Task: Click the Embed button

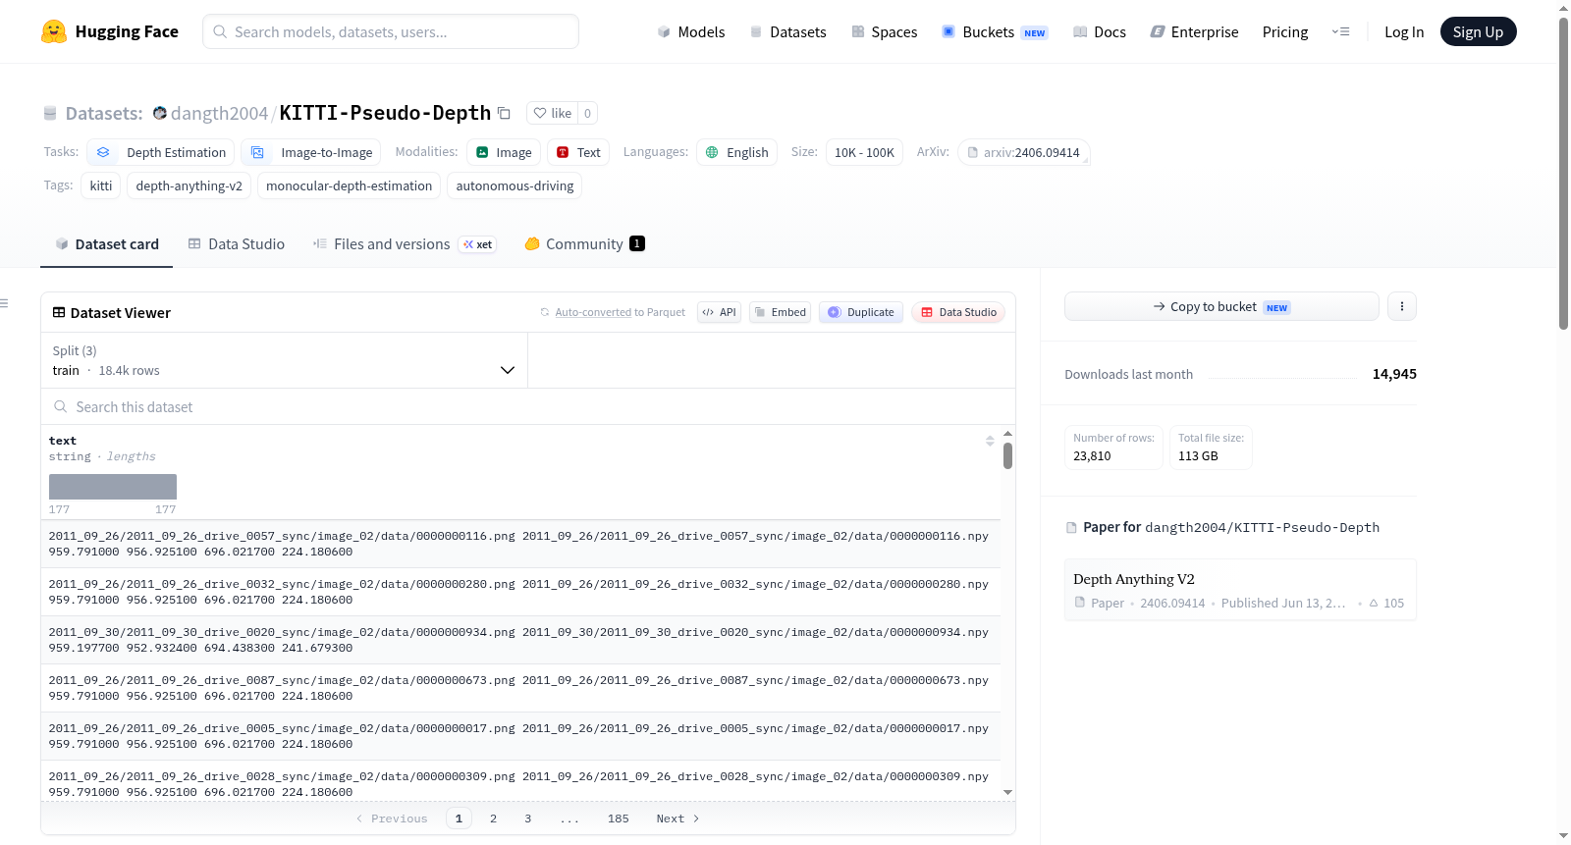Action: click(780, 312)
